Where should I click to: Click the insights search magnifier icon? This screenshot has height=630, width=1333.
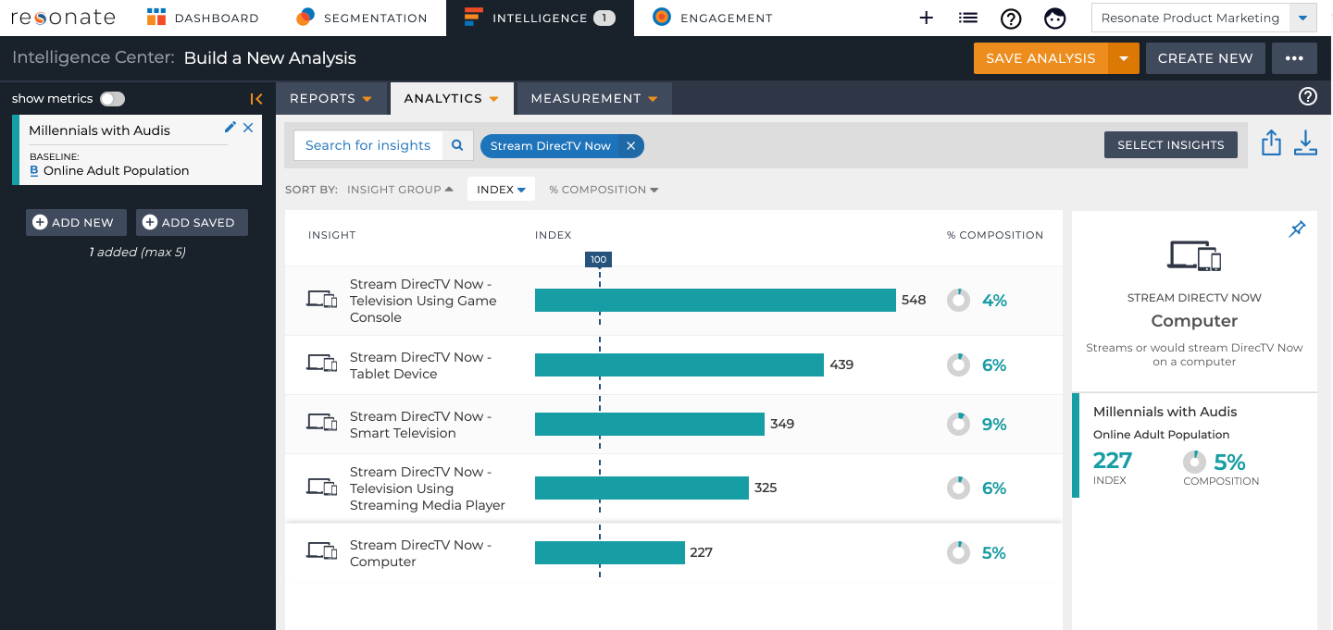[457, 145]
